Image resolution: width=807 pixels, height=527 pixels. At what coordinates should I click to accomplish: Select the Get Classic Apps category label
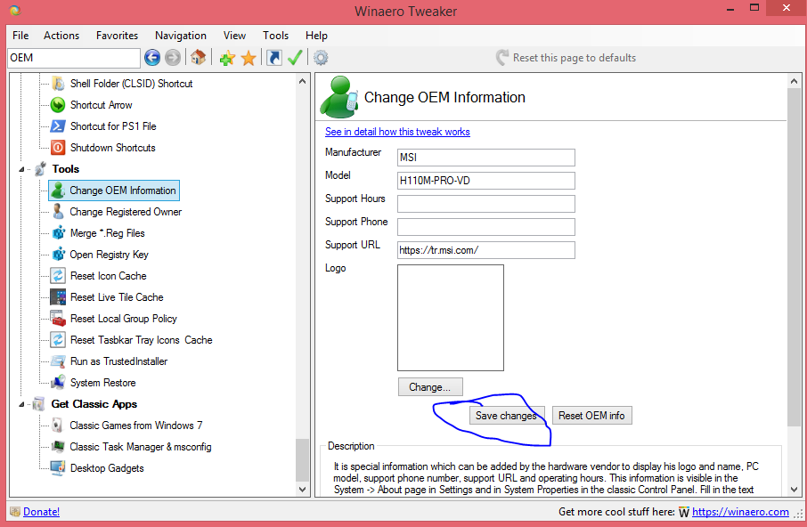[94, 404]
